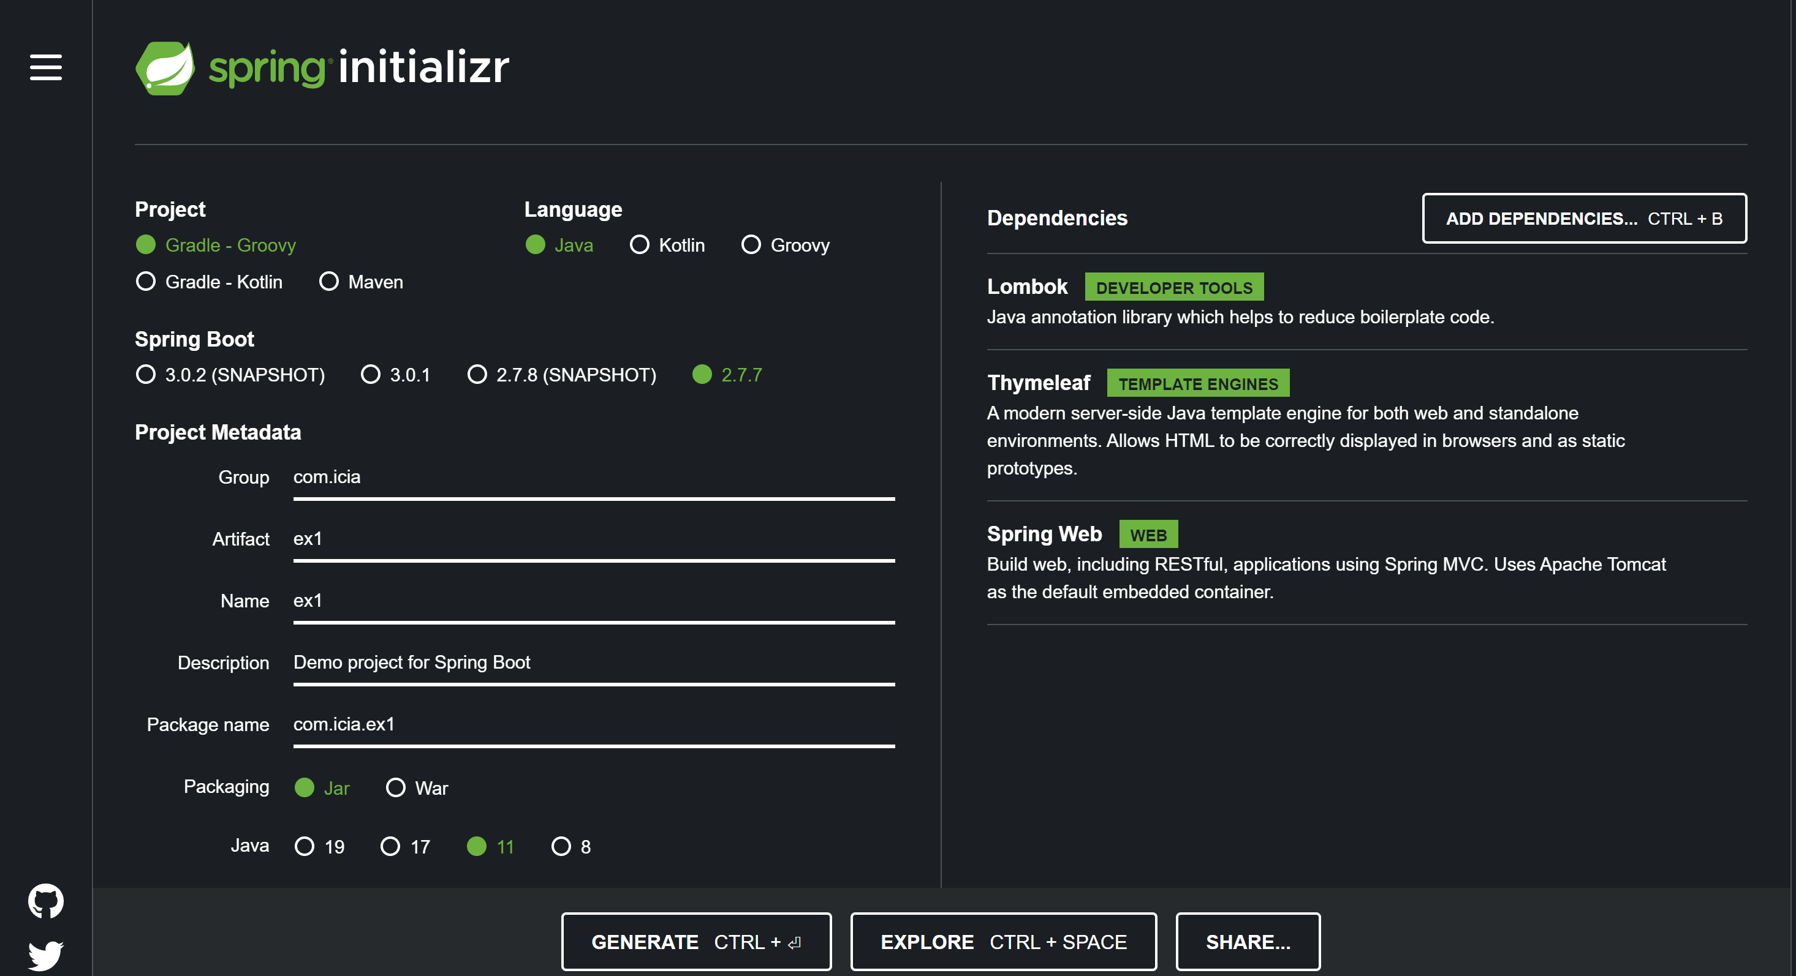
Task: Open the hamburger menu icon
Action: pos(46,67)
